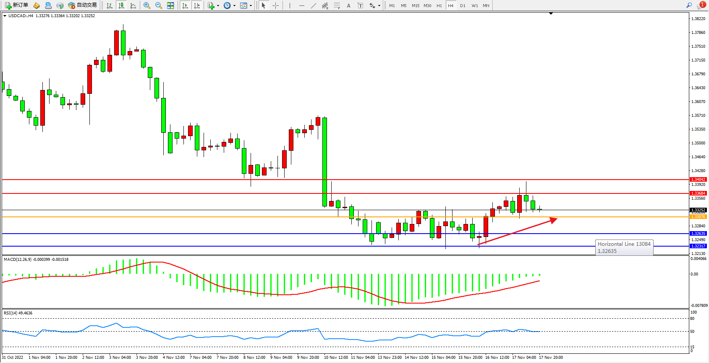The image size is (709, 363).
Task: Enable chart shift toolbar button
Action: pyautogui.click(x=196, y=5)
